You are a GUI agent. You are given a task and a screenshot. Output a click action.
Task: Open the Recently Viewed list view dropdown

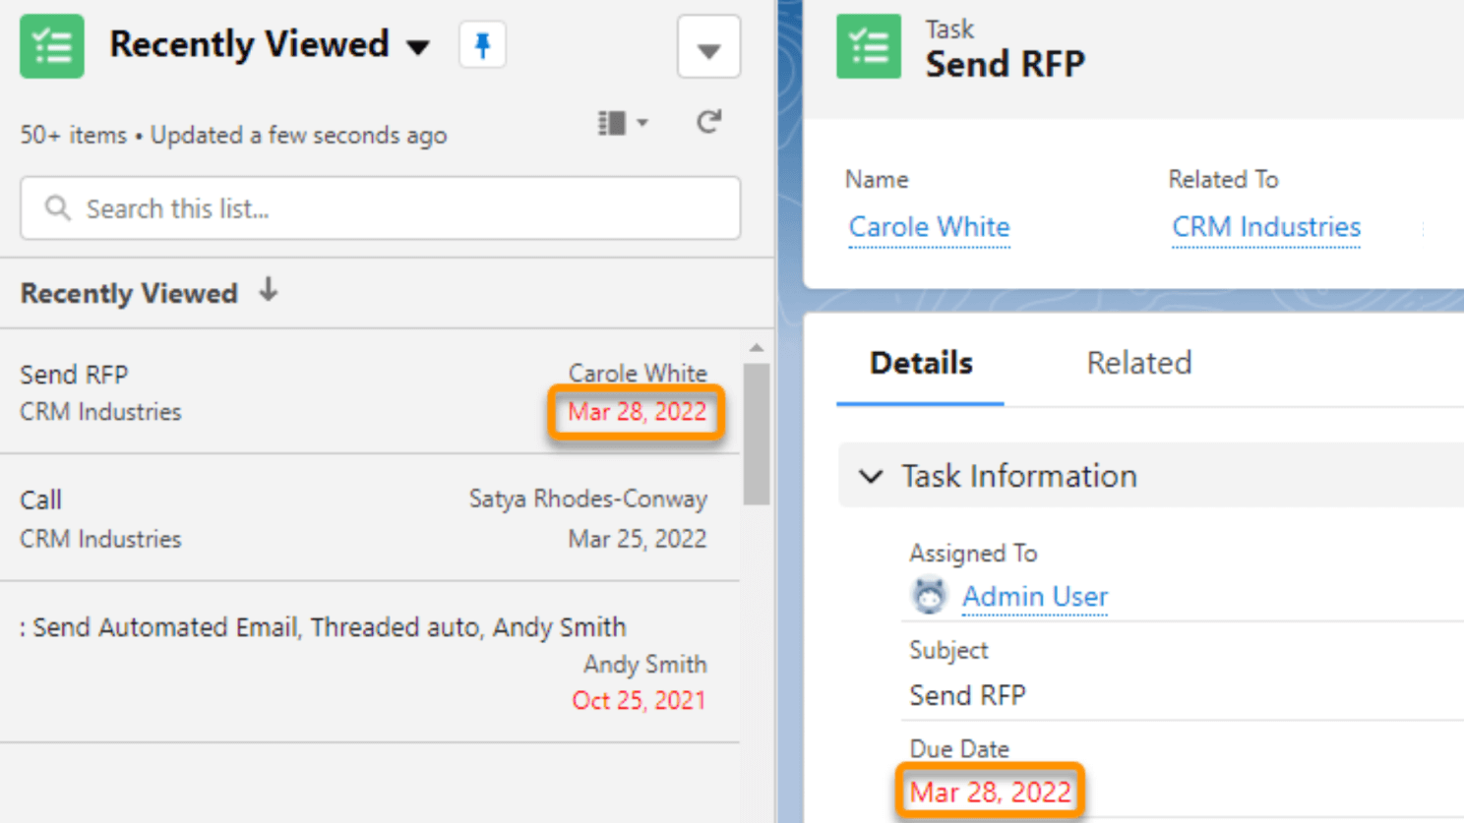click(418, 47)
